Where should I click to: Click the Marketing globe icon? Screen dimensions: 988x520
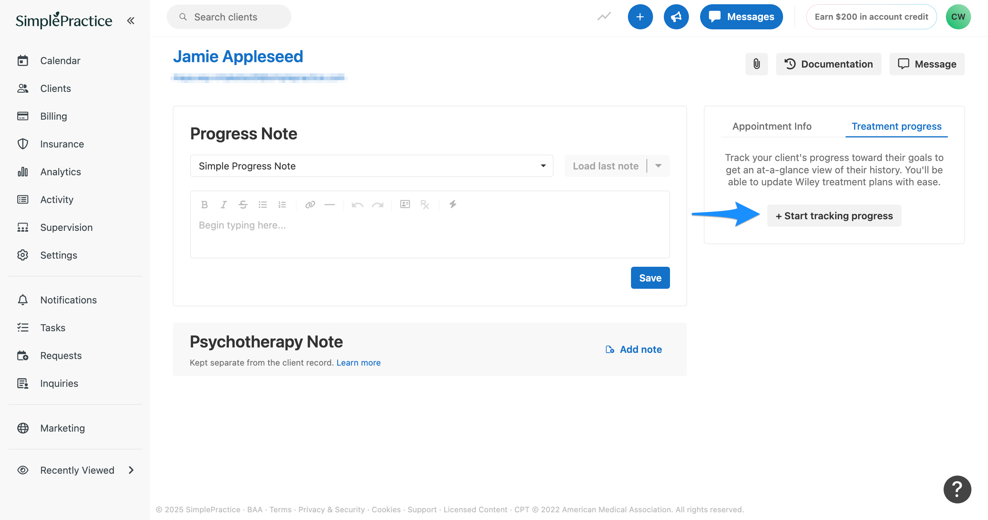(23, 428)
